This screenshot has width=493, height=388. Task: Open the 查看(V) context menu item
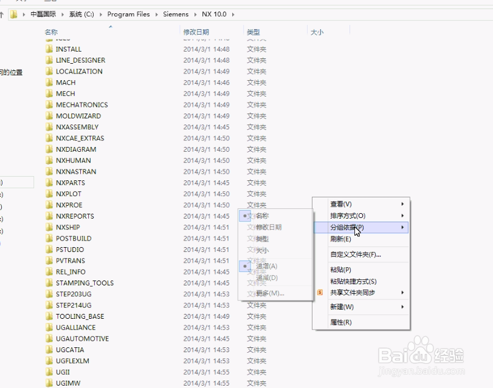click(x=361, y=204)
